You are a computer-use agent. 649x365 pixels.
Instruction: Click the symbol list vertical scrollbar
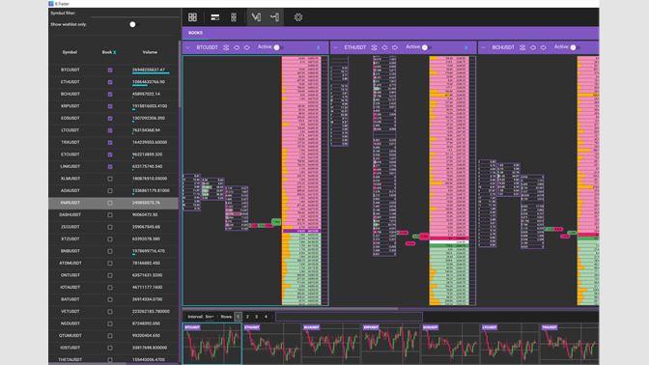pos(180,74)
